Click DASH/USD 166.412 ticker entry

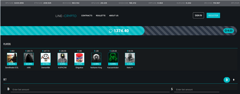pos(127,3)
